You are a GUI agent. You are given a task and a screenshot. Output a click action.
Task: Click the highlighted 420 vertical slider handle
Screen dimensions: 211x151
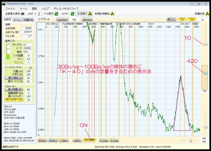click(x=206, y=73)
